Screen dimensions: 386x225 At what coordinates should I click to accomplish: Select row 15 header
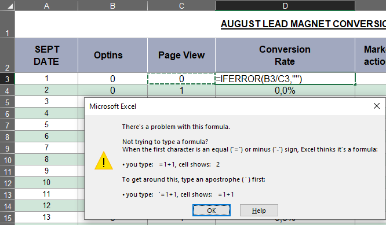[x=8, y=217]
